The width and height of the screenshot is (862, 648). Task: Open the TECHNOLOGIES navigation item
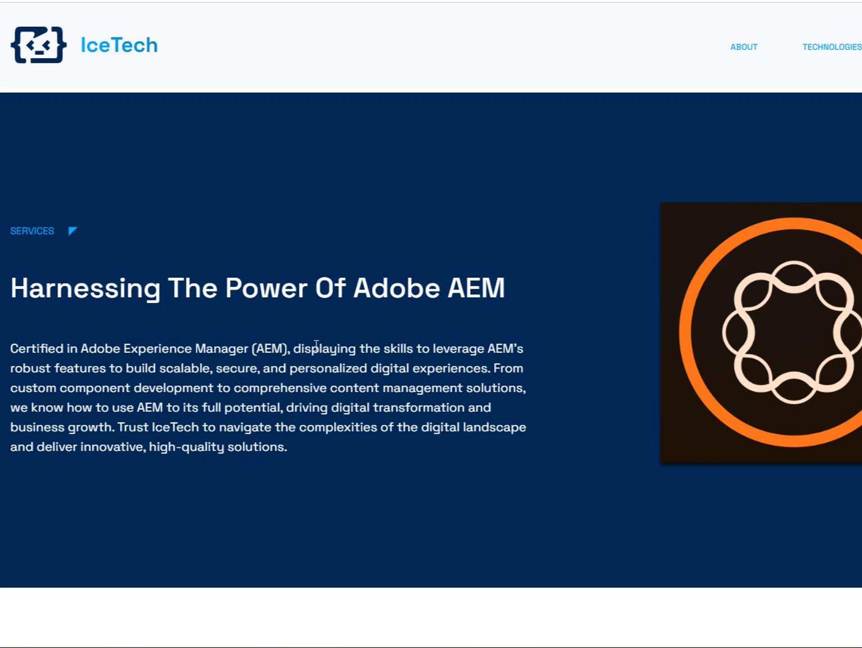tap(831, 47)
